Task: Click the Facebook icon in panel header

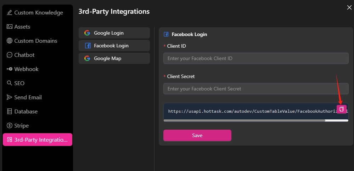Action: (166, 34)
